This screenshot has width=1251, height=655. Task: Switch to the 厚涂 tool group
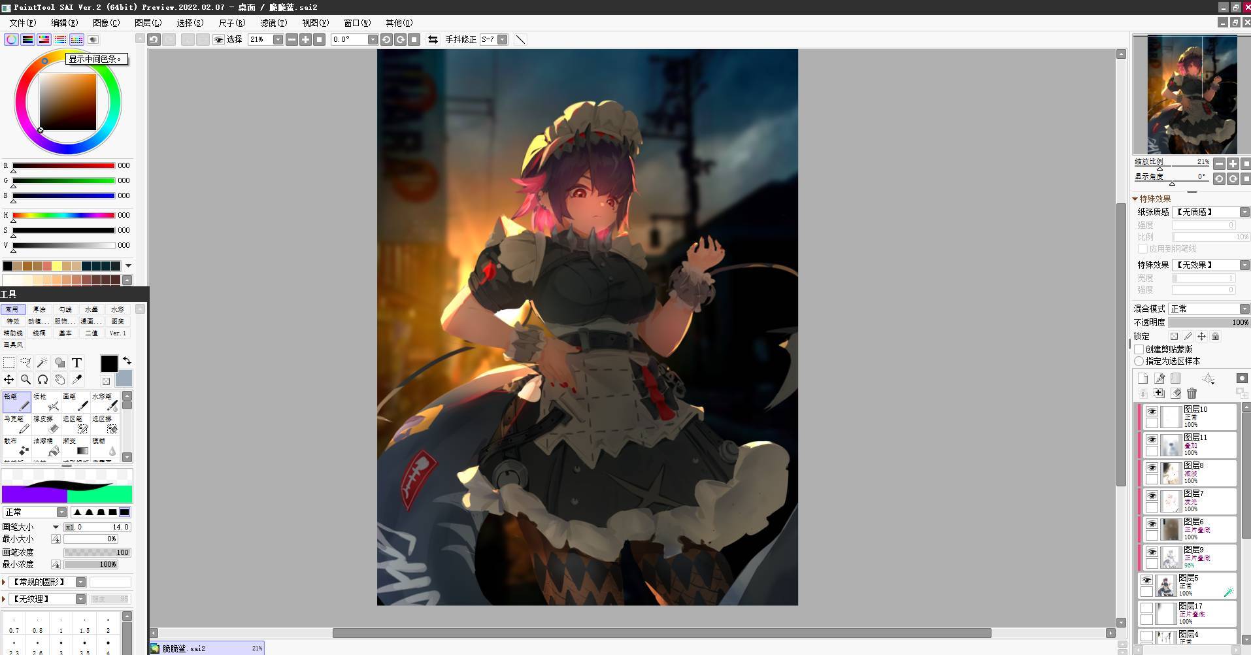[x=40, y=309]
